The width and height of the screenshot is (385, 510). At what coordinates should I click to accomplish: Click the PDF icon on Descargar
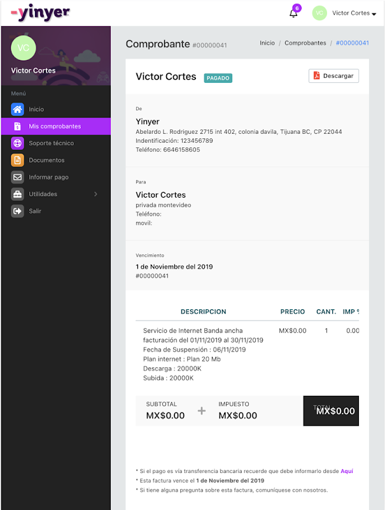click(316, 76)
